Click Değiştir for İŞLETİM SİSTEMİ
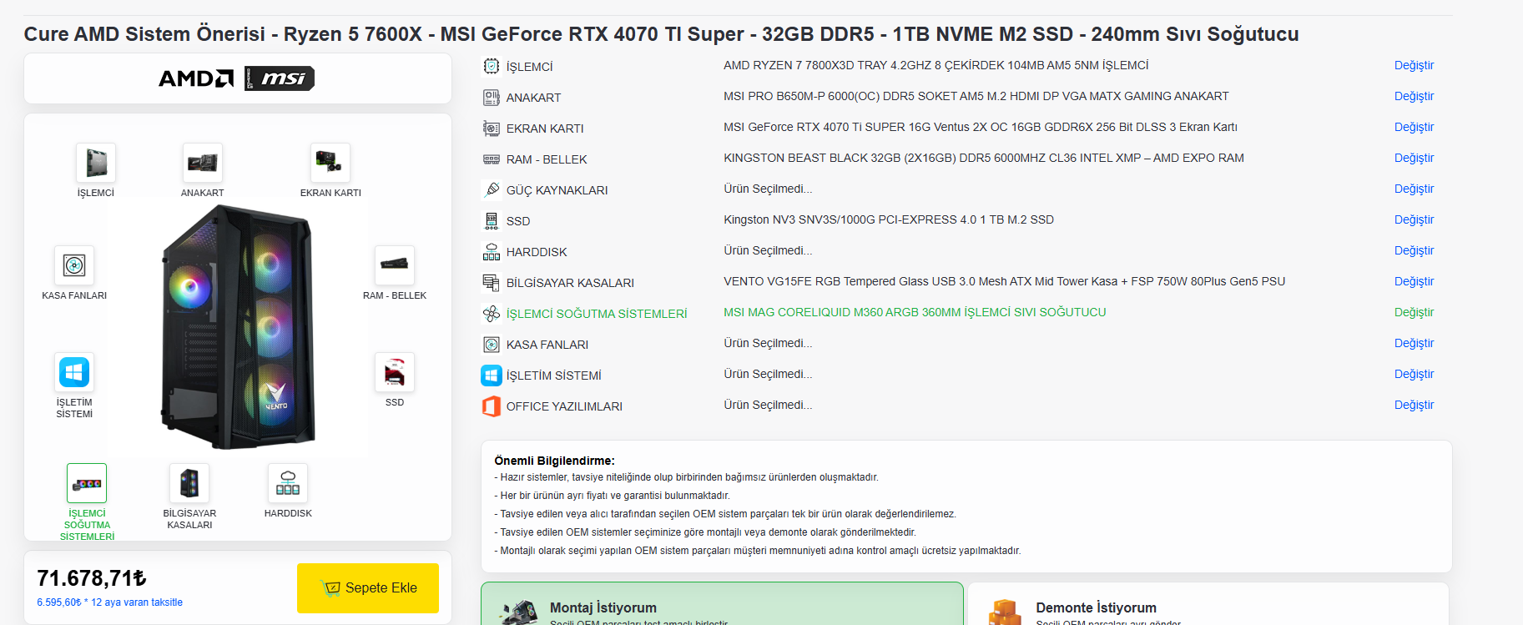 [x=1414, y=374]
